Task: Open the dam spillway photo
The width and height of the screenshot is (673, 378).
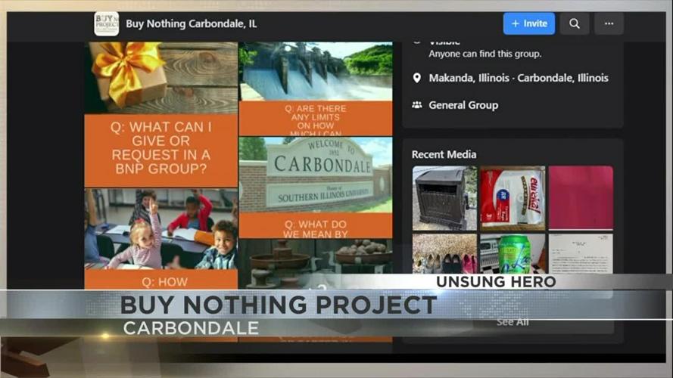Action: (x=316, y=71)
